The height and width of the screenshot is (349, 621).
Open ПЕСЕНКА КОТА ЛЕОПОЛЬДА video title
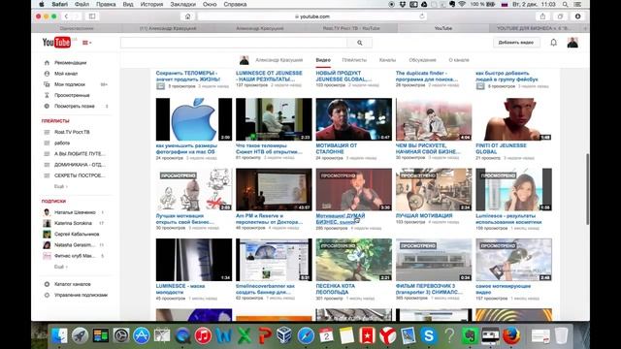(x=335, y=289)
